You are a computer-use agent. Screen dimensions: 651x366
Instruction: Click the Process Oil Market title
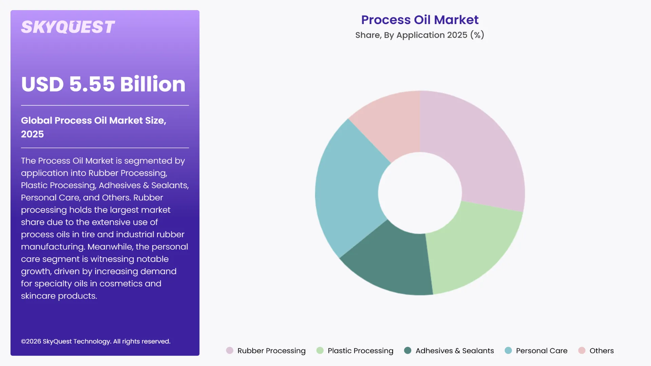click(420, 20)
